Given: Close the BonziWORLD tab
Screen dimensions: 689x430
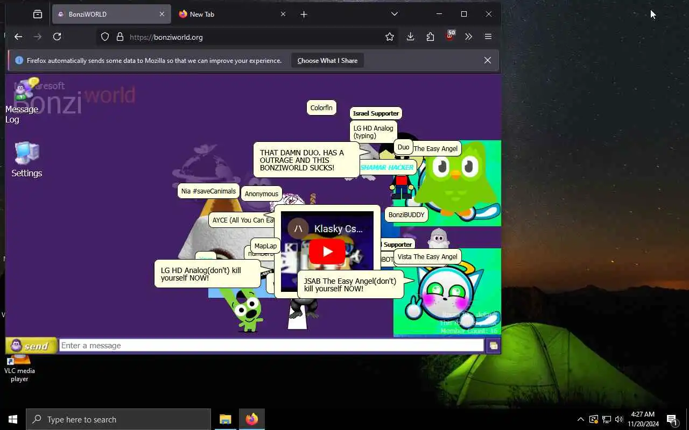Looking at the screenshot, I should tap(161, 15).
